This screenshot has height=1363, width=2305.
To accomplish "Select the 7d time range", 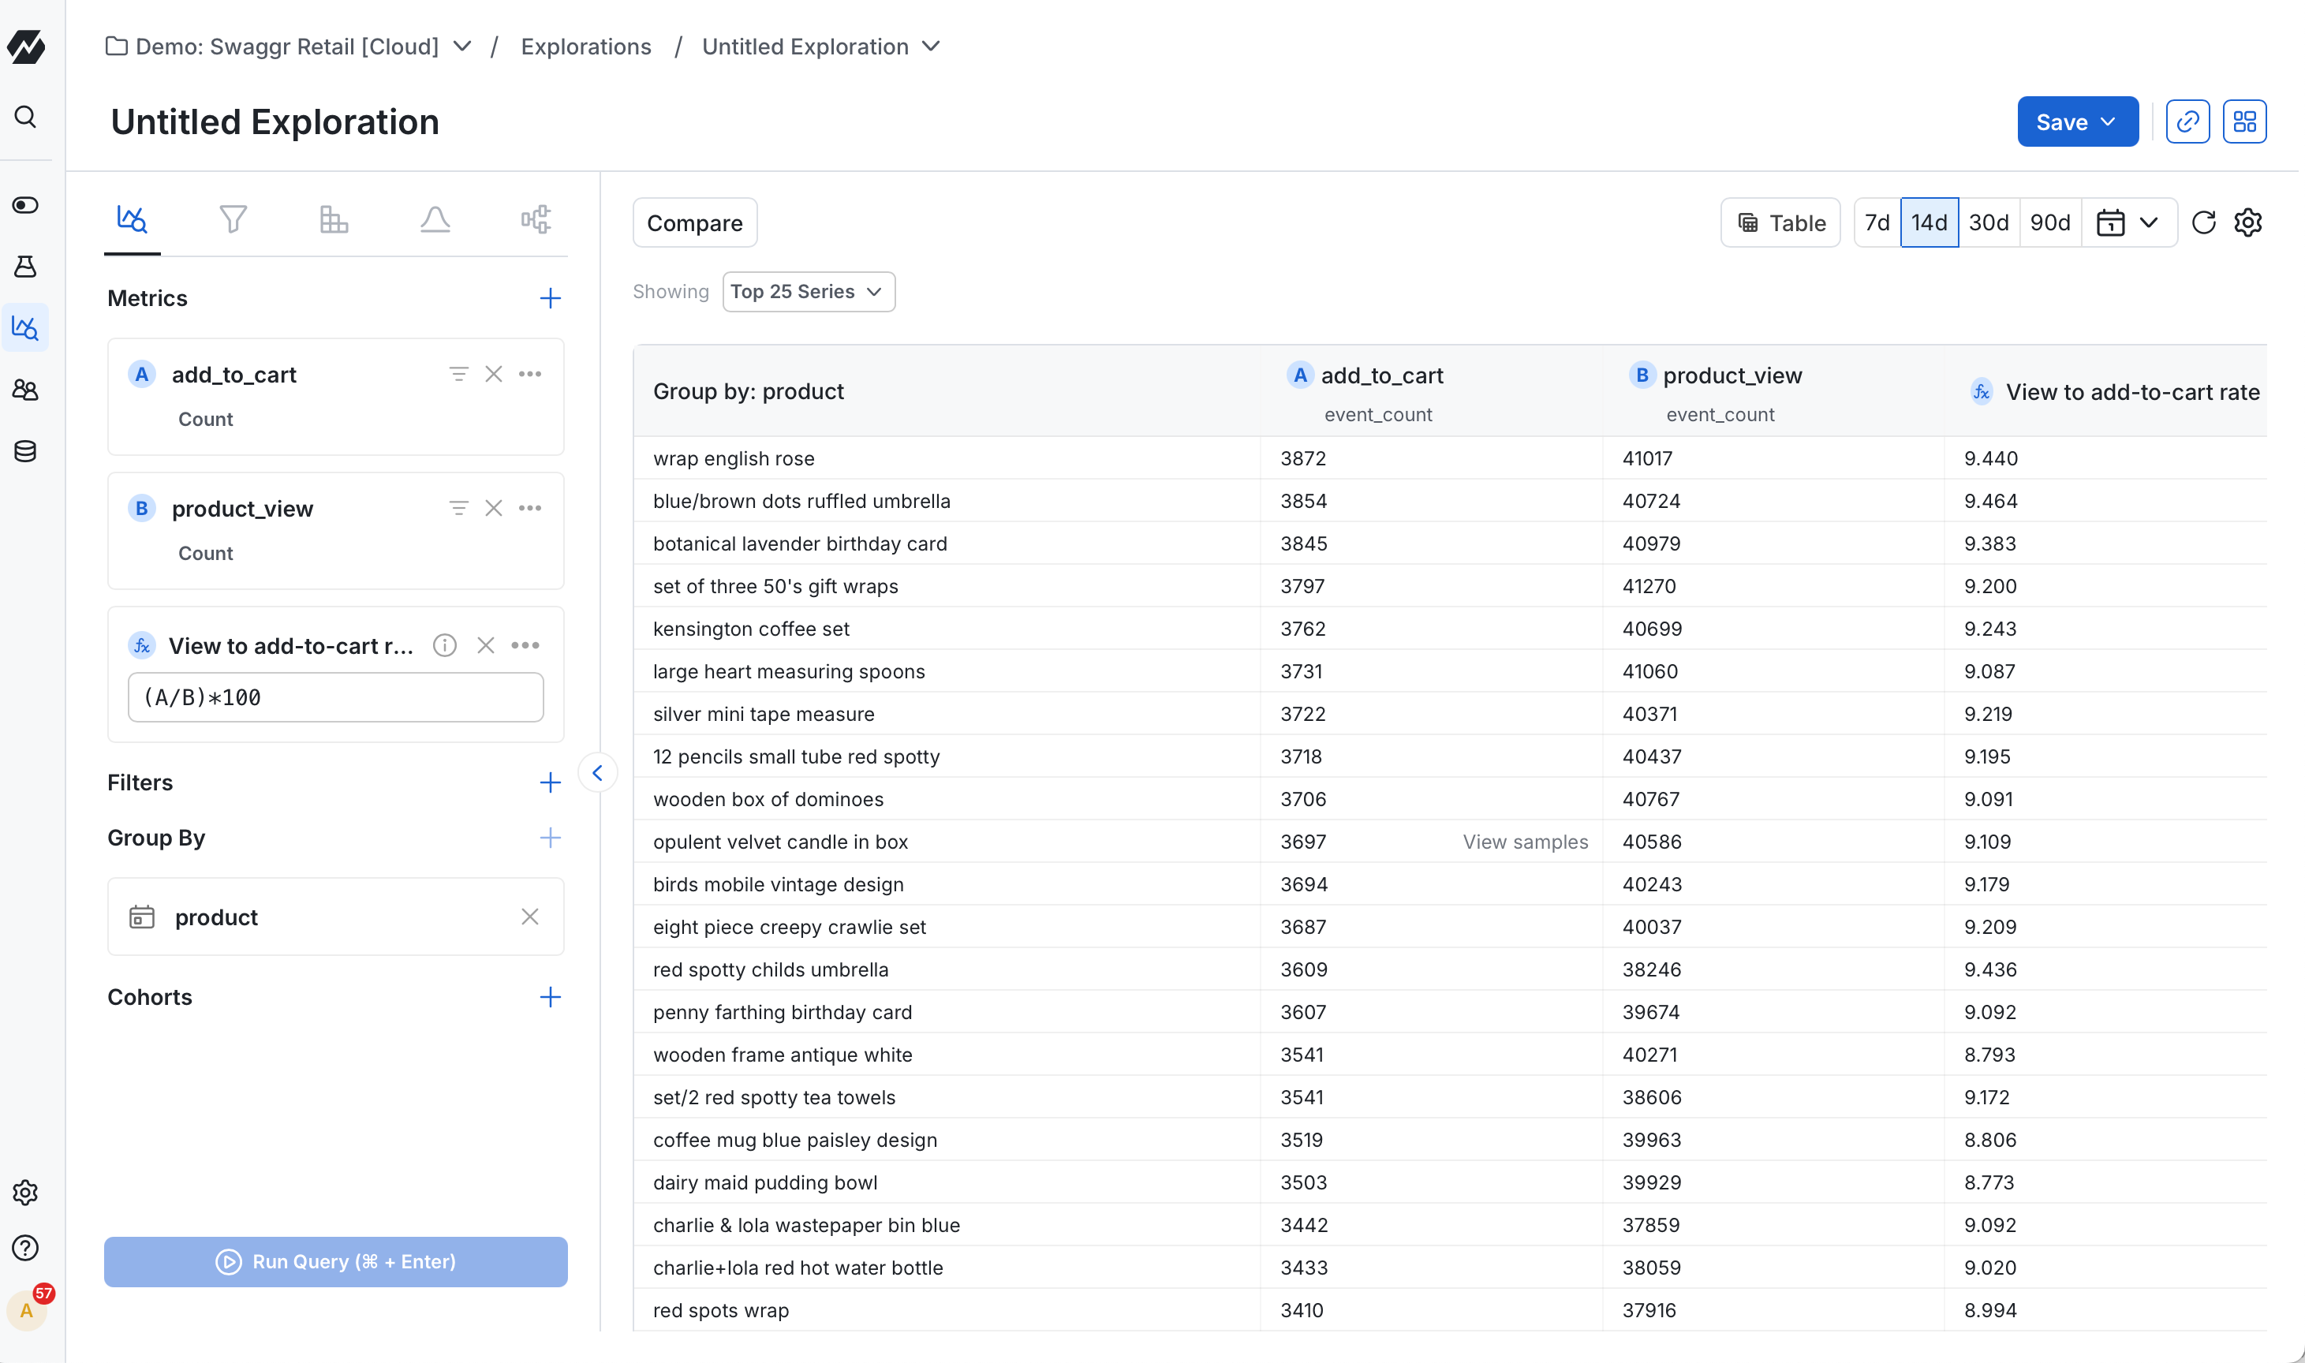I will [x=1876, y=223].
